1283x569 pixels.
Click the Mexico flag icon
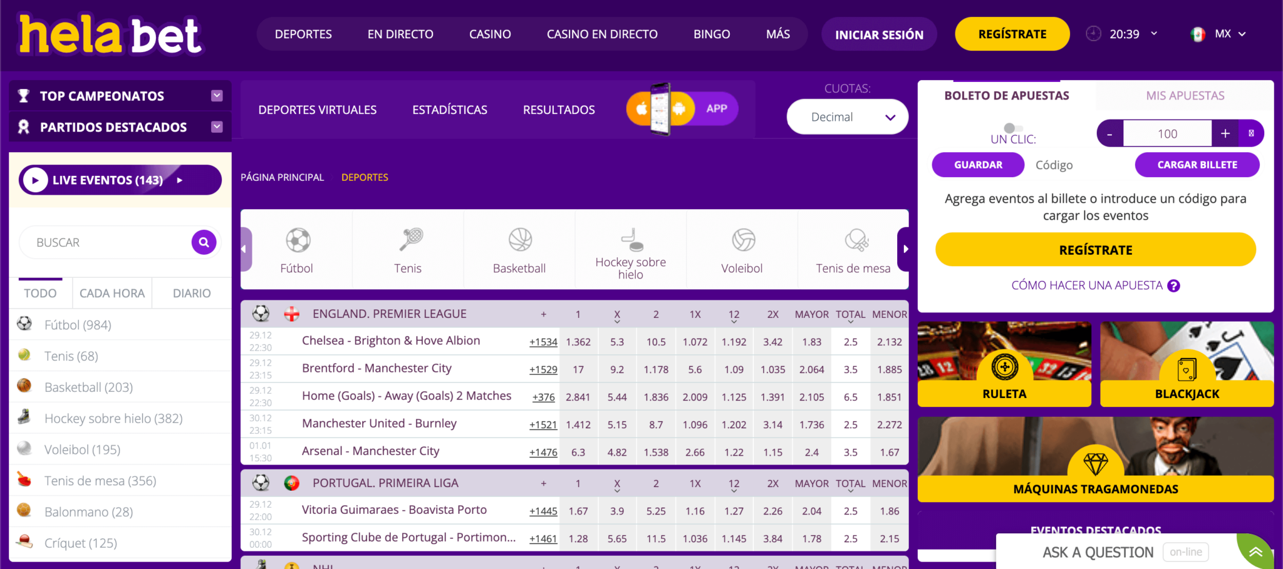[1198, 34]
